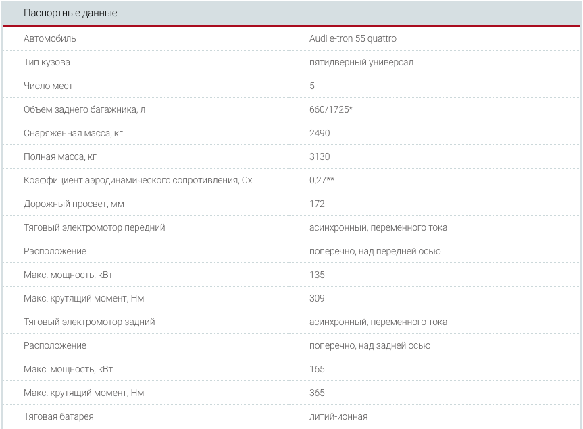Select the 'пятидверный универсал' value
Screen dimensions: 583x429
pyautogui.click(x=361, y=62)
